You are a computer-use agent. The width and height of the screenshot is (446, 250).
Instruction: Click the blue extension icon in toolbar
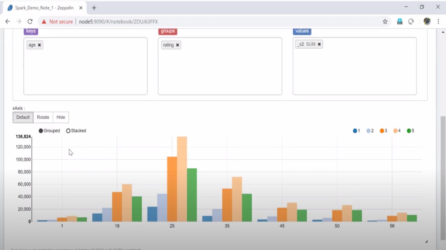point(400,22)
